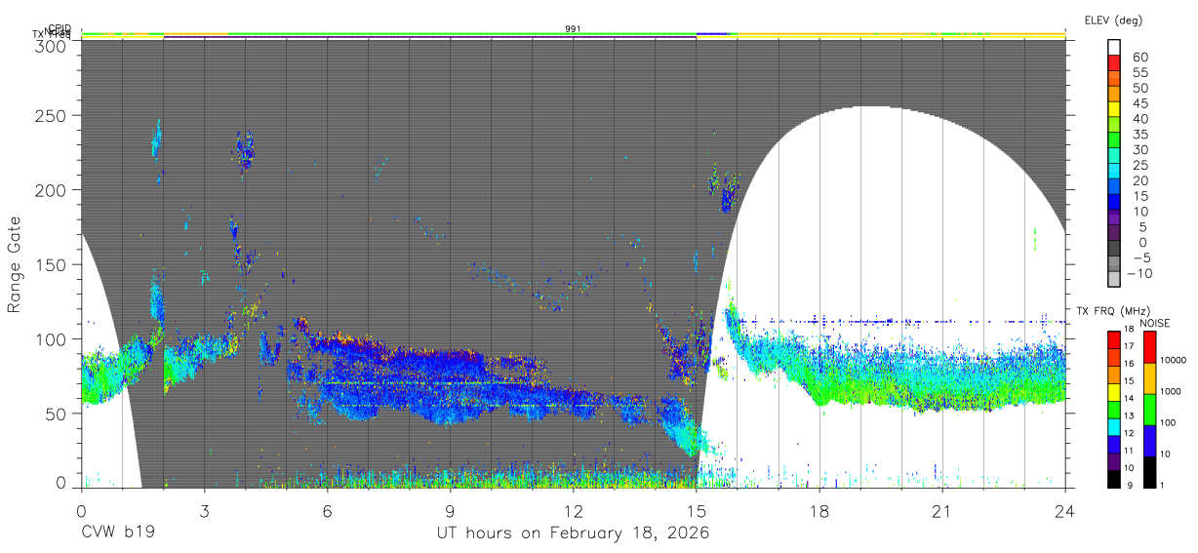
Task: Select the red 55–60 segment of ELEV color bar
Action: (1114, 62)
